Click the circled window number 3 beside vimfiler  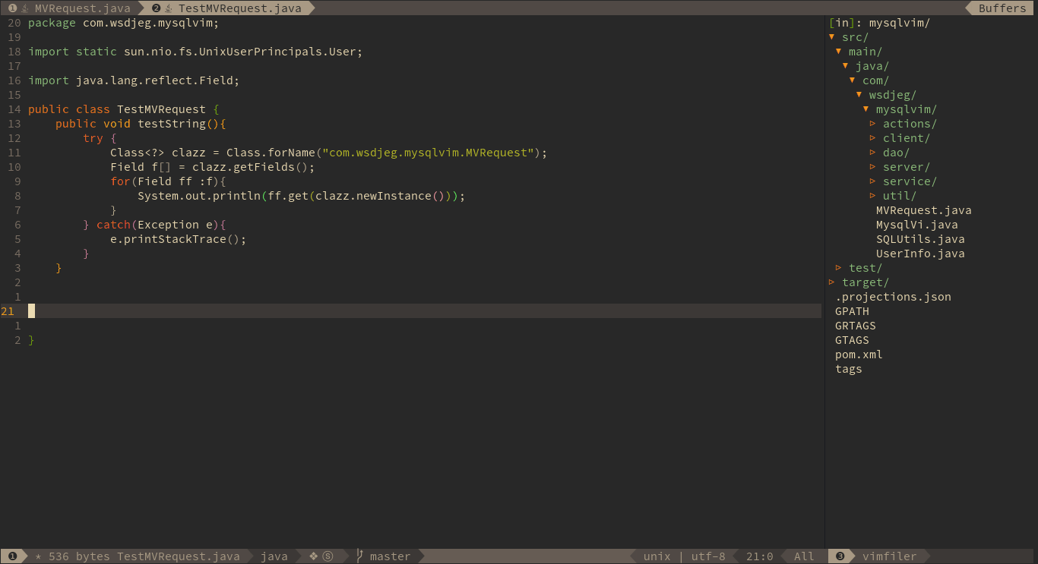840,556
